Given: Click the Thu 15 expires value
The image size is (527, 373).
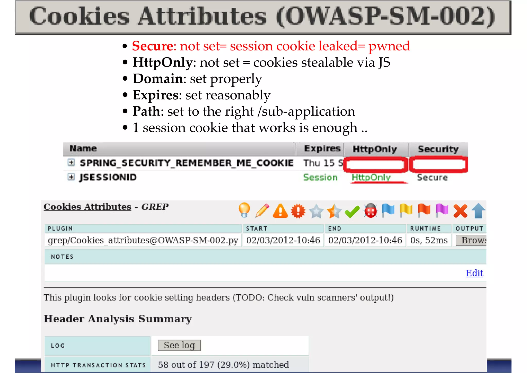Looking at the screenshot, I should (x=323, y=163).
